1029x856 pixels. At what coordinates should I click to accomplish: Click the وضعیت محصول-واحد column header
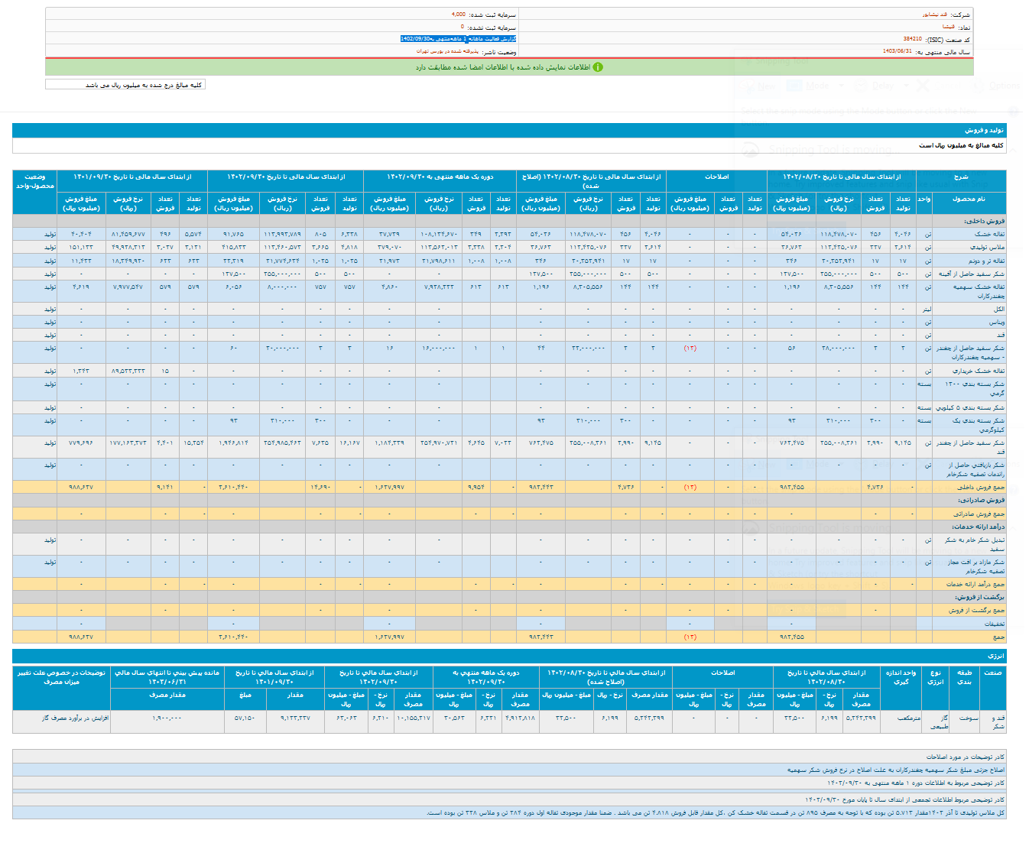35,181
